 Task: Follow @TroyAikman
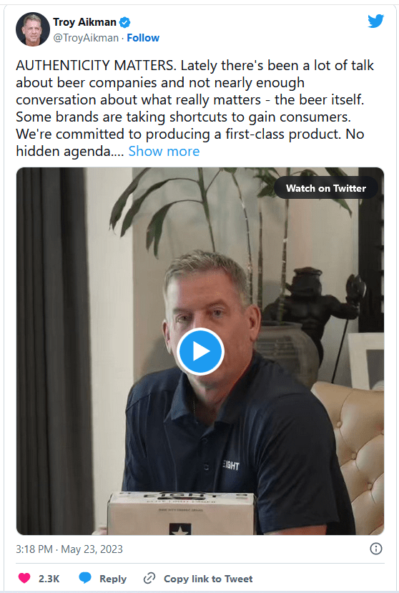143,38
